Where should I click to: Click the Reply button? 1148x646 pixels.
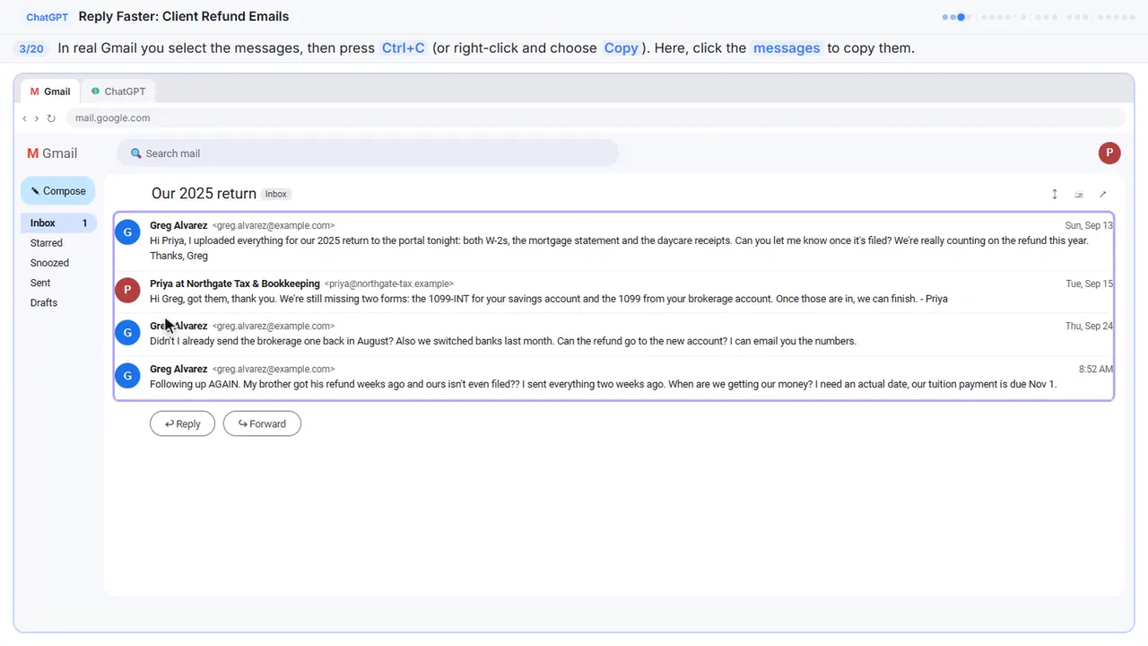(182, 423)
